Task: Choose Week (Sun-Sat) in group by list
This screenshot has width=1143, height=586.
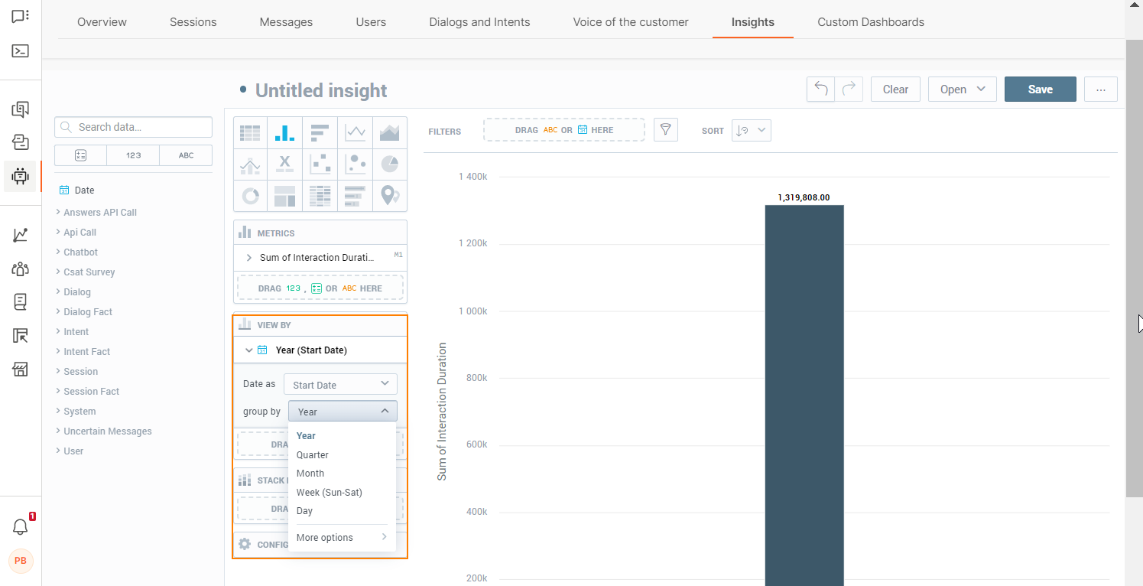Action: 330,493
